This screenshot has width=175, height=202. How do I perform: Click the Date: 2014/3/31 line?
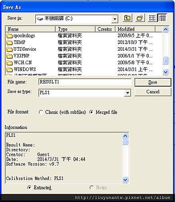46,159
